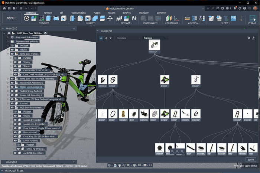Select the Insert SVG tool
260x173 pixels.
219,18
